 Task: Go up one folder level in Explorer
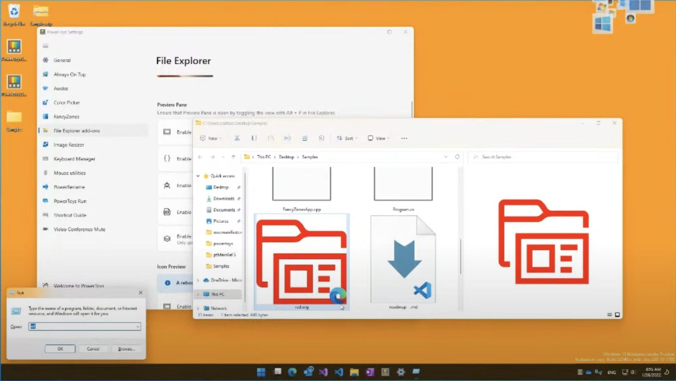[233, 157]
